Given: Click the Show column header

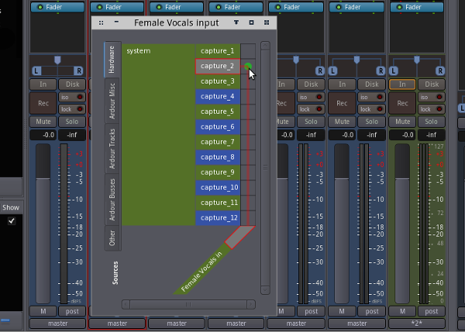Looking at the screenshot, I should tap(11, 207).
